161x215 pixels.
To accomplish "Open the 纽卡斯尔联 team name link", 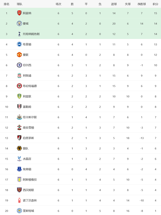I will point(30,117).
